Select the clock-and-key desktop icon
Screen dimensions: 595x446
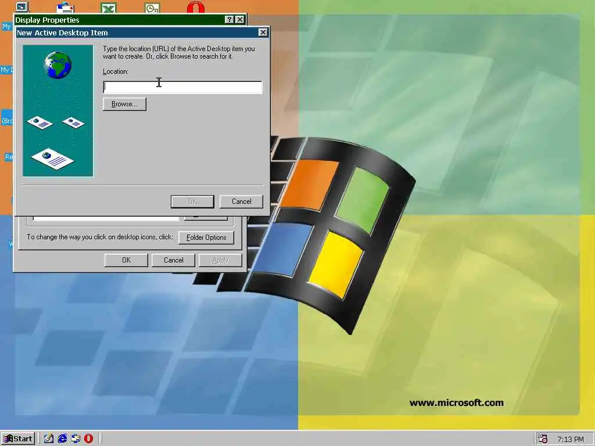click(152, 8)
